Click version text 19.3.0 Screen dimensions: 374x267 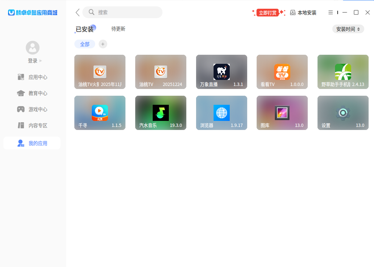point(176,125)
